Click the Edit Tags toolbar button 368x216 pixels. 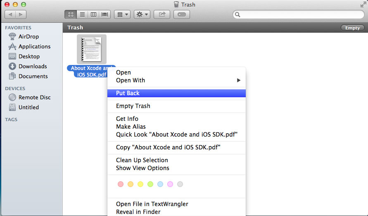click(182, 14)
